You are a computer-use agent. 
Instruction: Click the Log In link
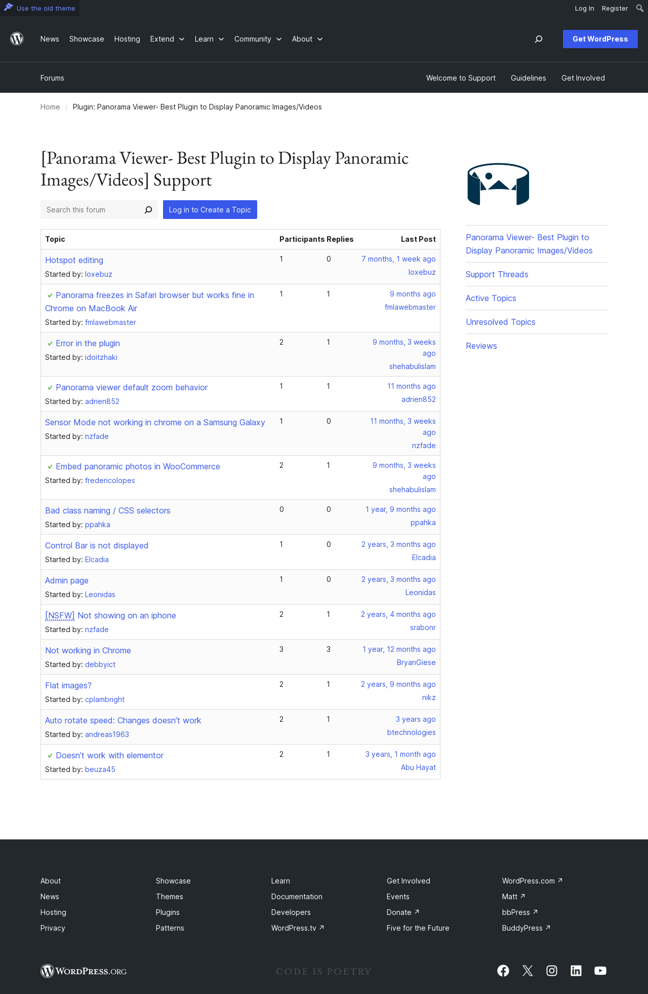point(585,9)
